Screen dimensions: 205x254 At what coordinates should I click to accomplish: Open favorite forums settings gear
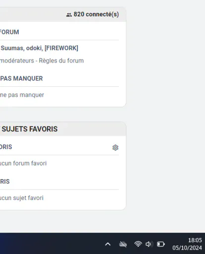click(x=115, y=147)
